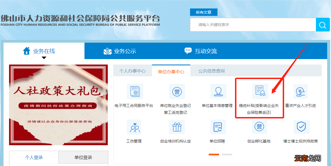Open 电子用工合同服务平台 service icon
Screen dimensions: 331x166
pyautogui.click(x=135, y=92)
